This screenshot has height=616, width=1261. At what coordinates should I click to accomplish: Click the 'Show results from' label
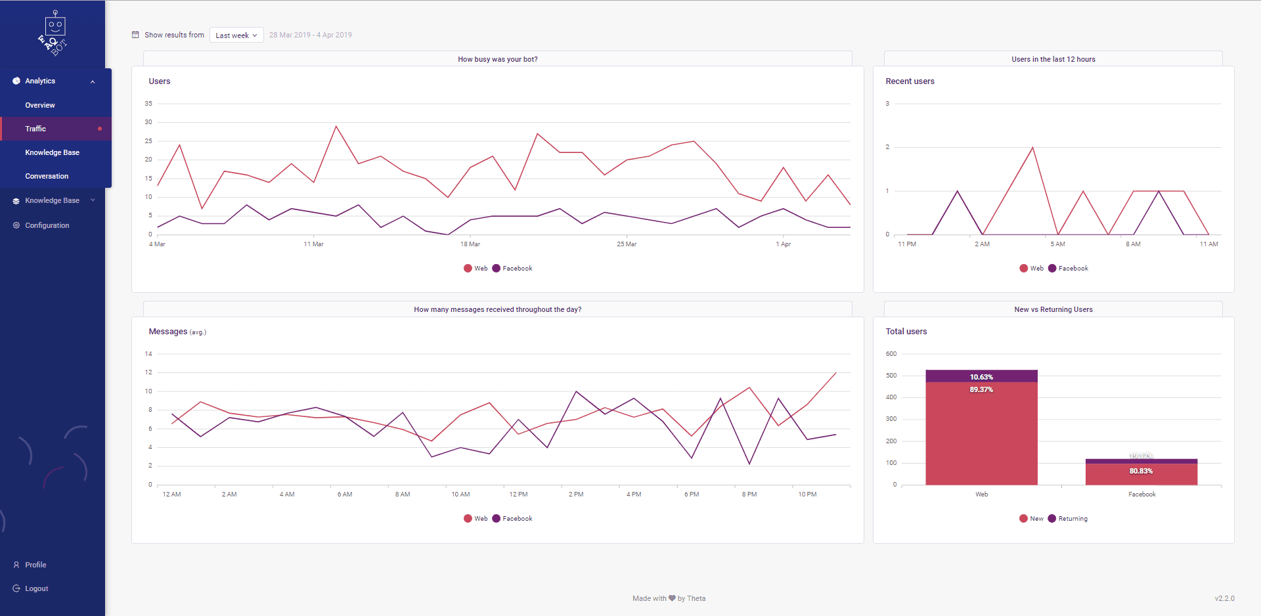pyautogui.click(x=174, y=35)
